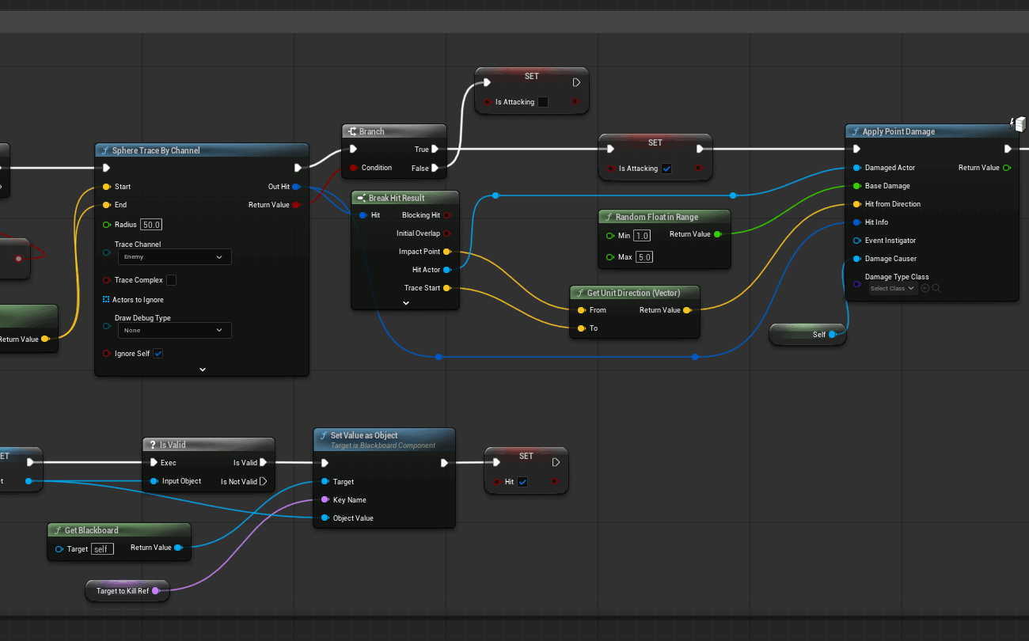Click Target self field on Get Blackboard
The height and width of the screenshot is (641, 1029).
pyautogui.click(x=102, y=549)
